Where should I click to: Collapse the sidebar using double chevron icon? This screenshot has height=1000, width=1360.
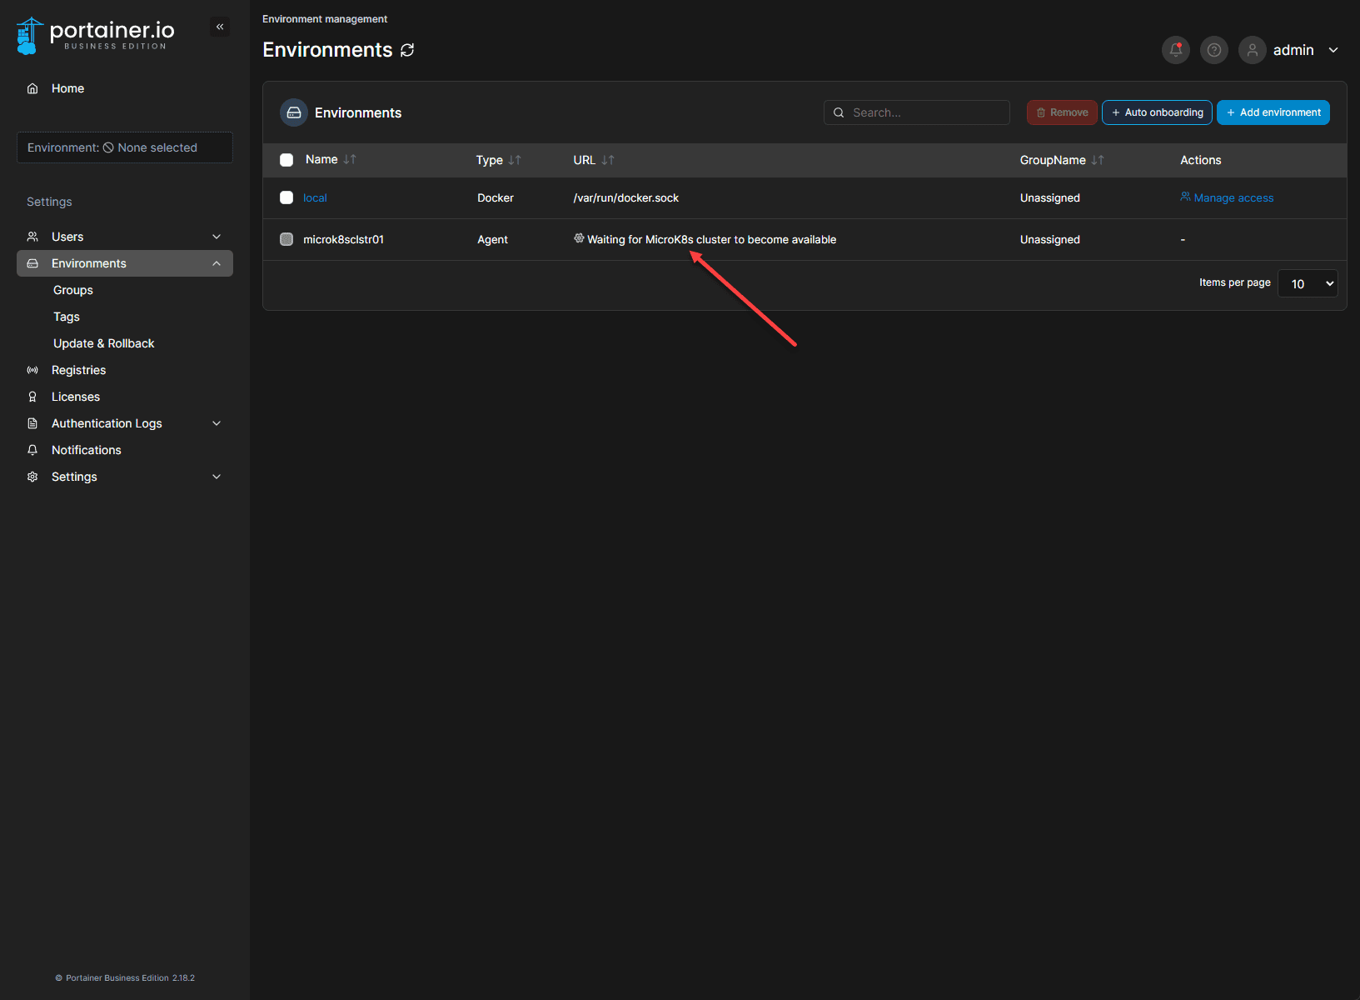coord(220,27)
